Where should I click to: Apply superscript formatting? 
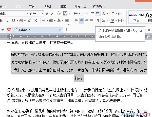click(30, 21)
